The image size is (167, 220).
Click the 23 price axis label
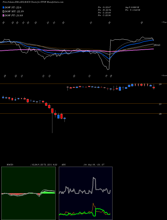(x=160, y=84)
